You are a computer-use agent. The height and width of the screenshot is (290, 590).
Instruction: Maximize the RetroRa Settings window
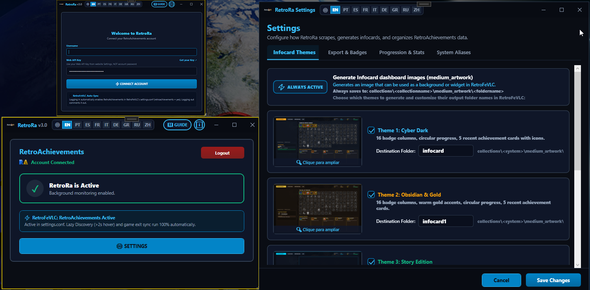pyautogui.click(x=562, y=10)
